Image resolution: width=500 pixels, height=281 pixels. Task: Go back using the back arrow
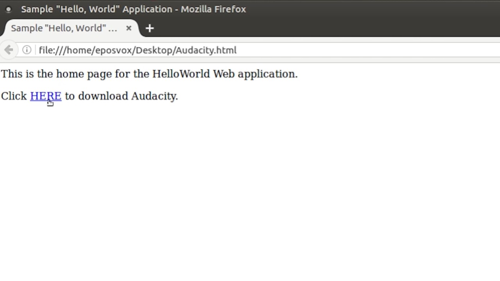click(x=9, y=50)
